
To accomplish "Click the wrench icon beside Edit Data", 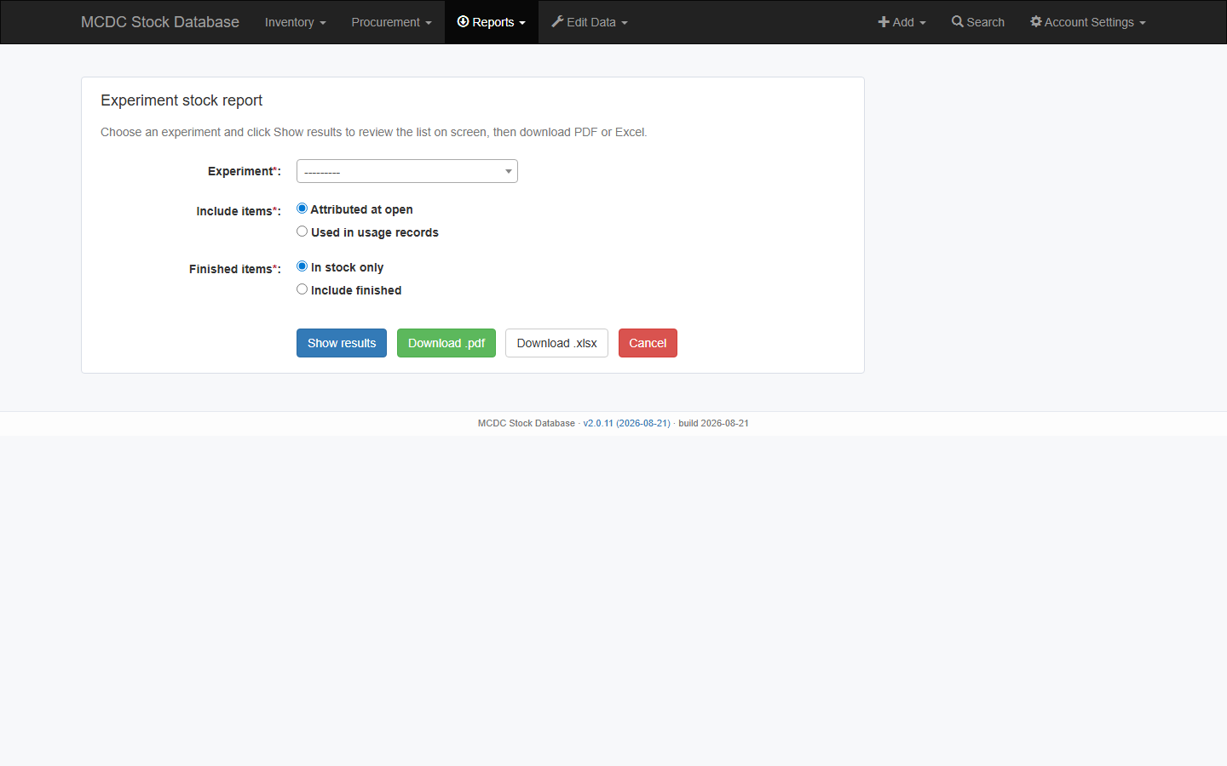I will pos(557,21).
